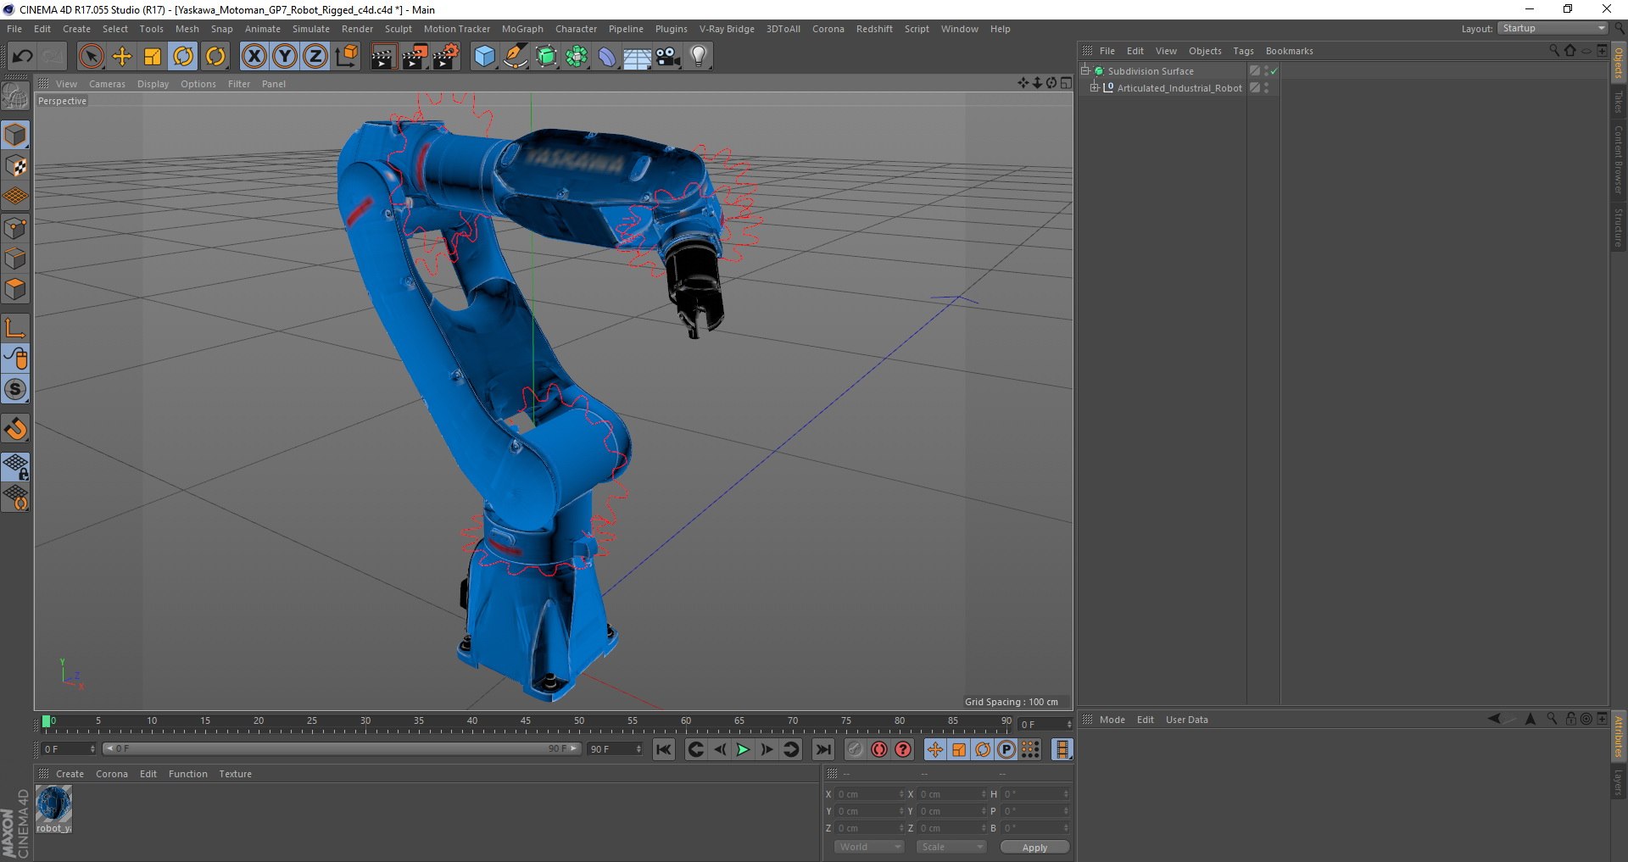This screenshot has width=1628, height=862.
Task: Click the Render to Picture Viewer icon
Action: [415, 57]
